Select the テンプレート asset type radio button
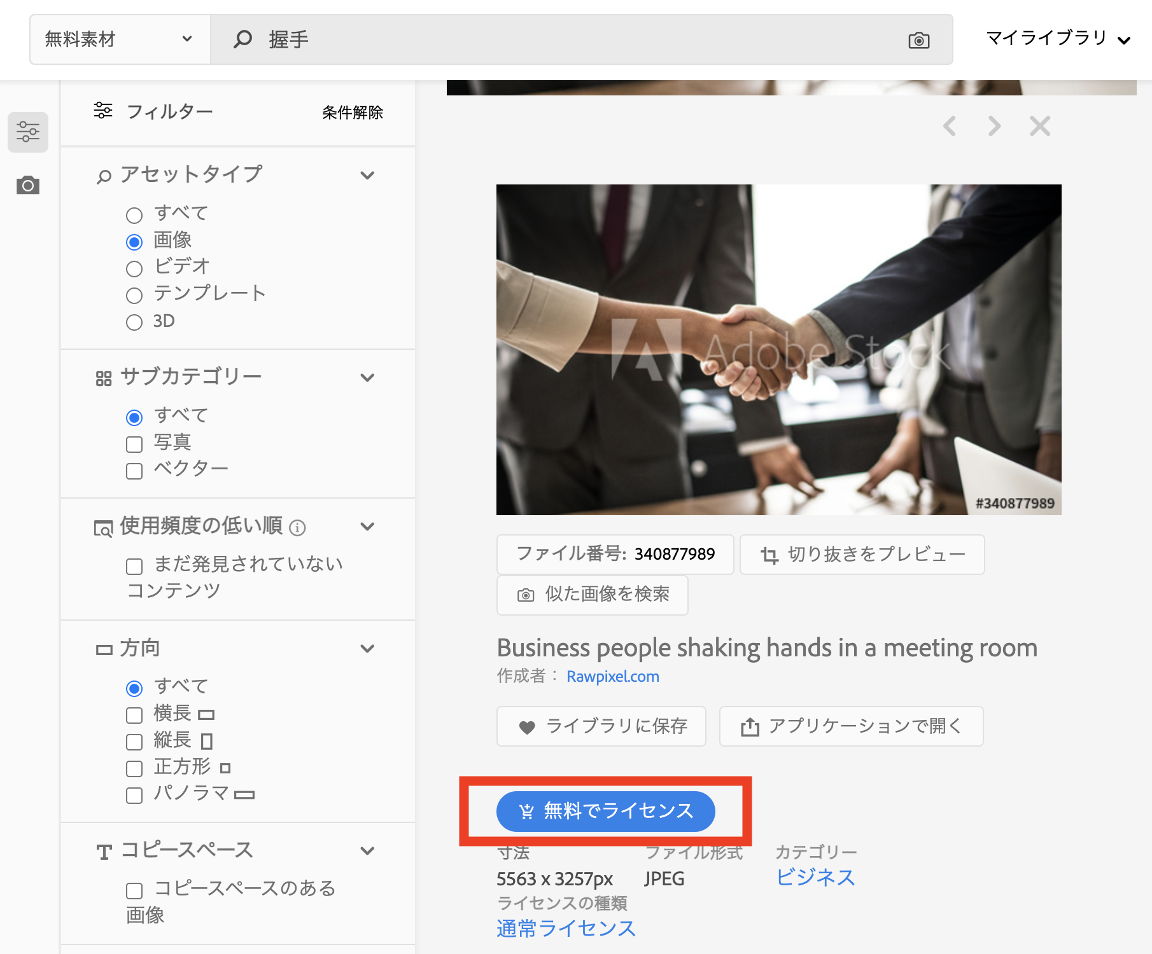 pyautogui.click(x=134, y=296)
